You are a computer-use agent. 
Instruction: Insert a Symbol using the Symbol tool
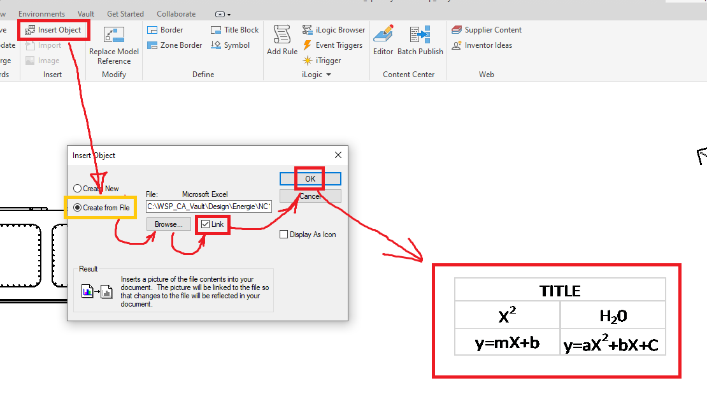[230, 45]
